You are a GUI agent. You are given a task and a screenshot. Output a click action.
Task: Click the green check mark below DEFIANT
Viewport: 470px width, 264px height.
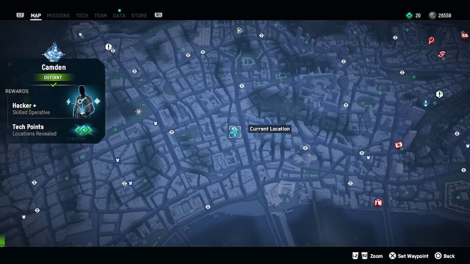pos(54,85)
